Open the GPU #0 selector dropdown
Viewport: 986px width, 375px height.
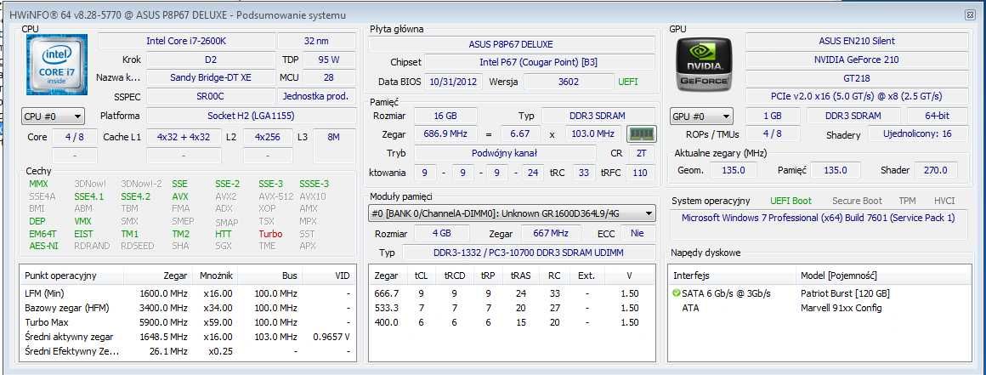702,116
